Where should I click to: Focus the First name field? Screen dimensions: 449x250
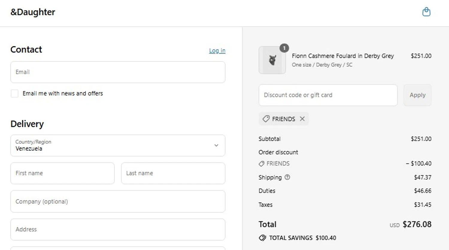tap(62, 173)
